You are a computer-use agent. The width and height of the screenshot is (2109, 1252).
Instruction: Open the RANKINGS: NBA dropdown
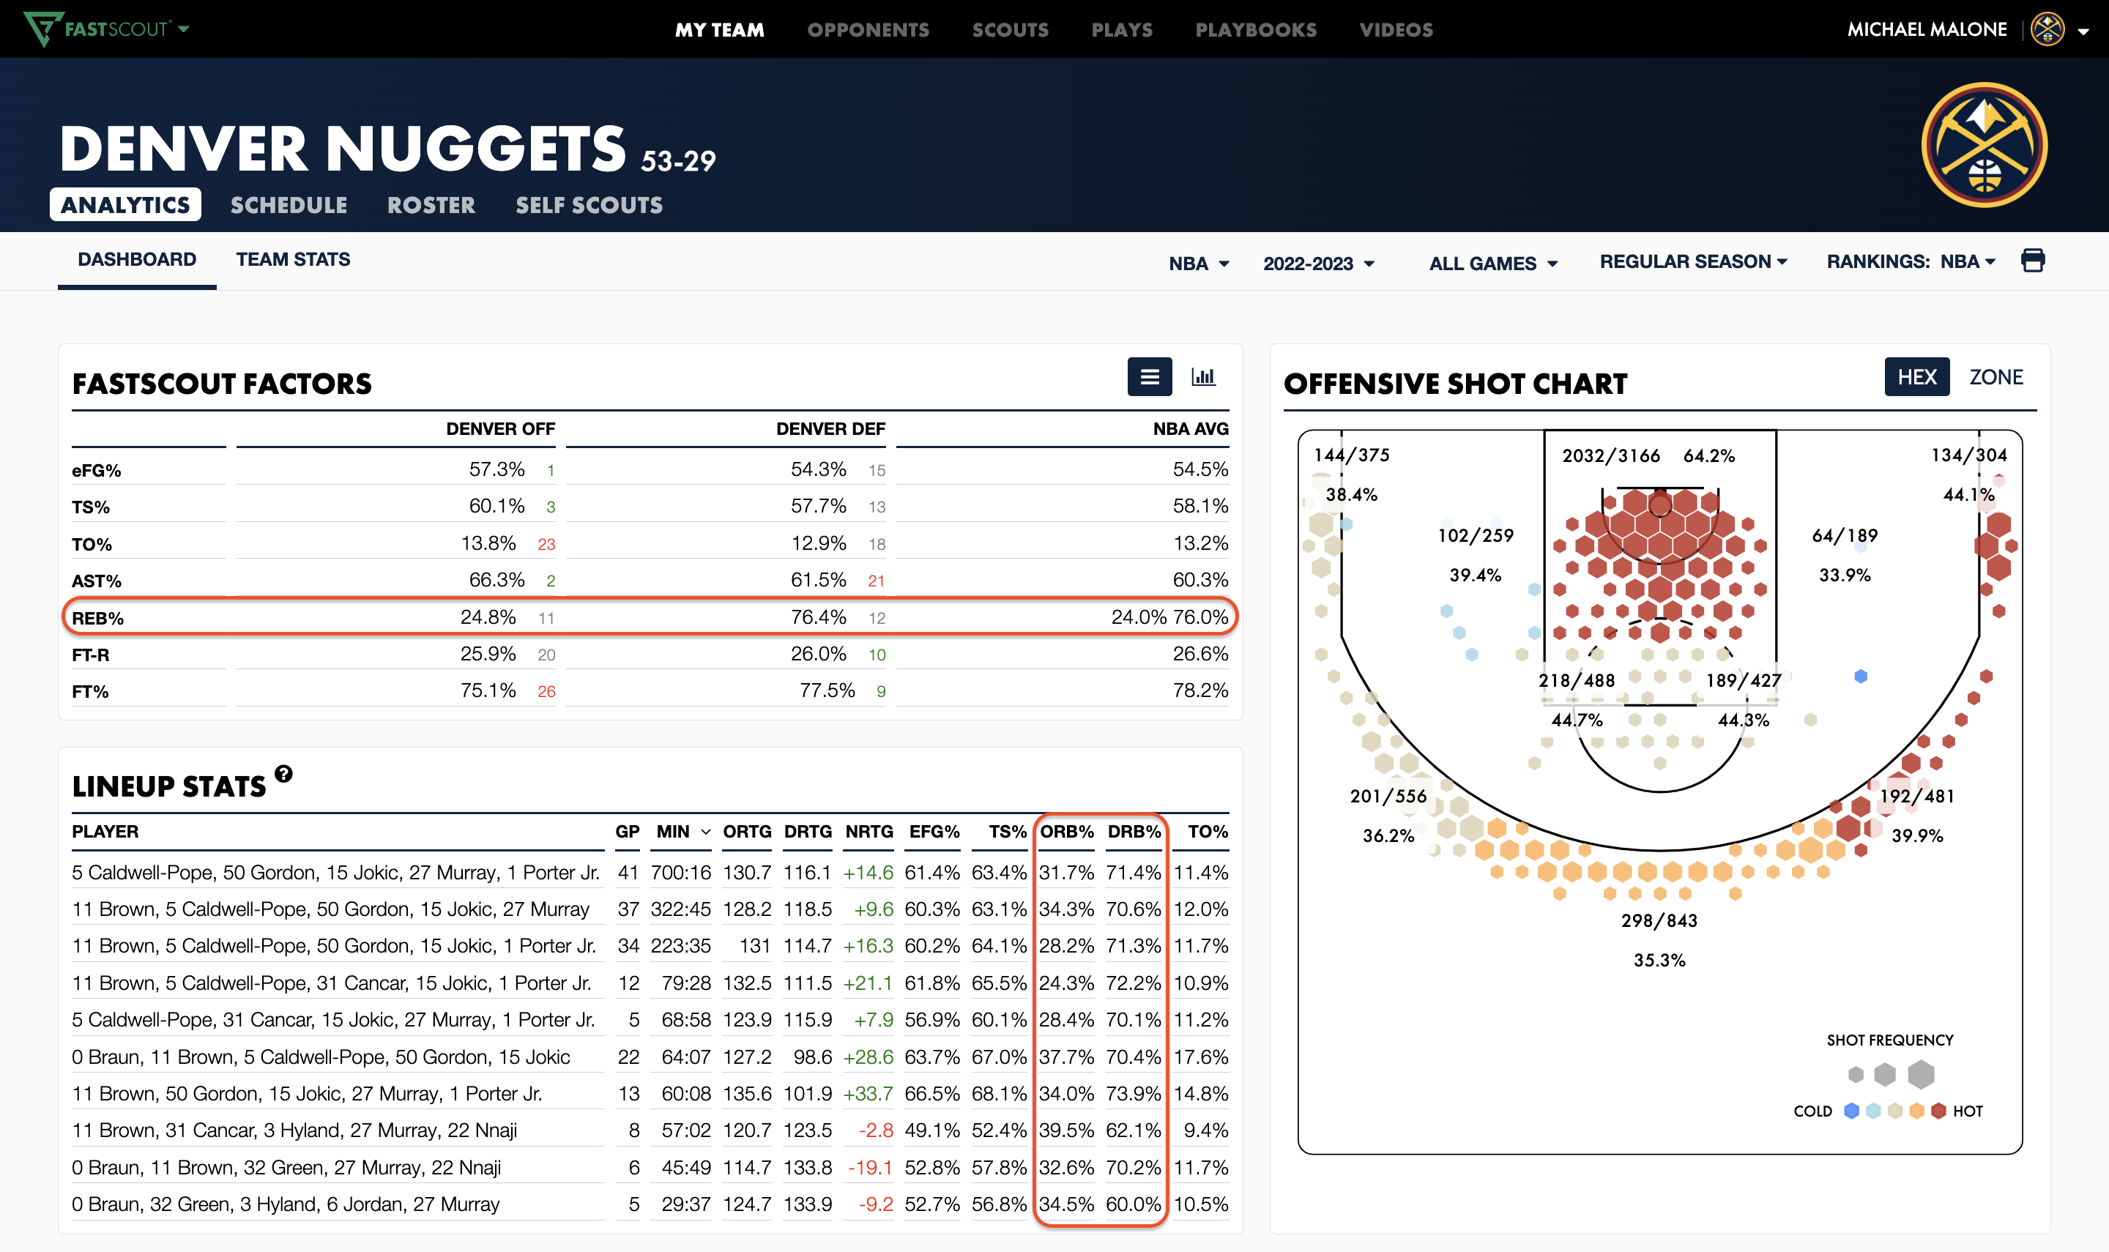1911,261
